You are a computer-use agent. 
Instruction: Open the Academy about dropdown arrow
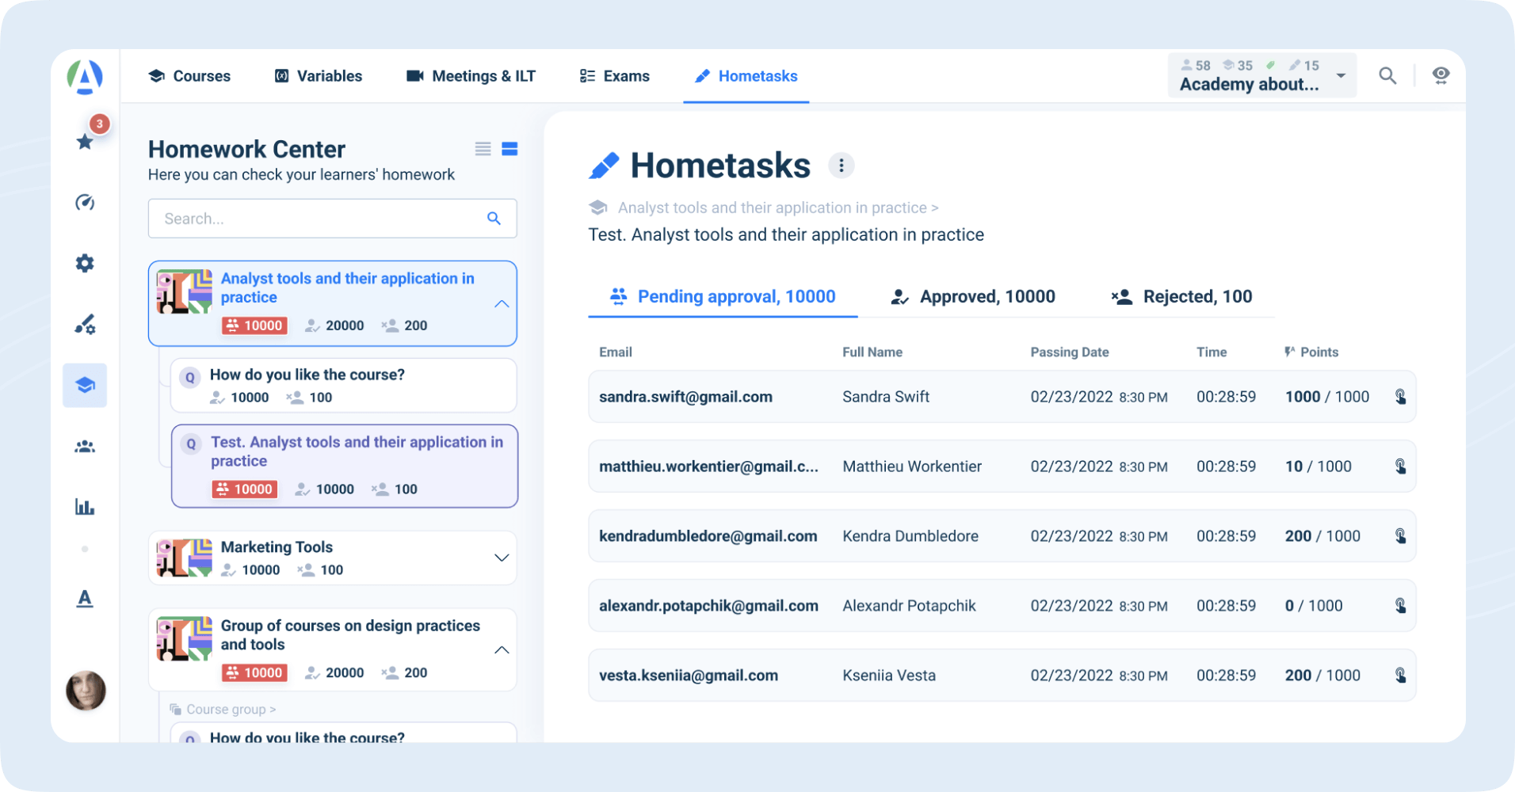(x=1341, y=76)
